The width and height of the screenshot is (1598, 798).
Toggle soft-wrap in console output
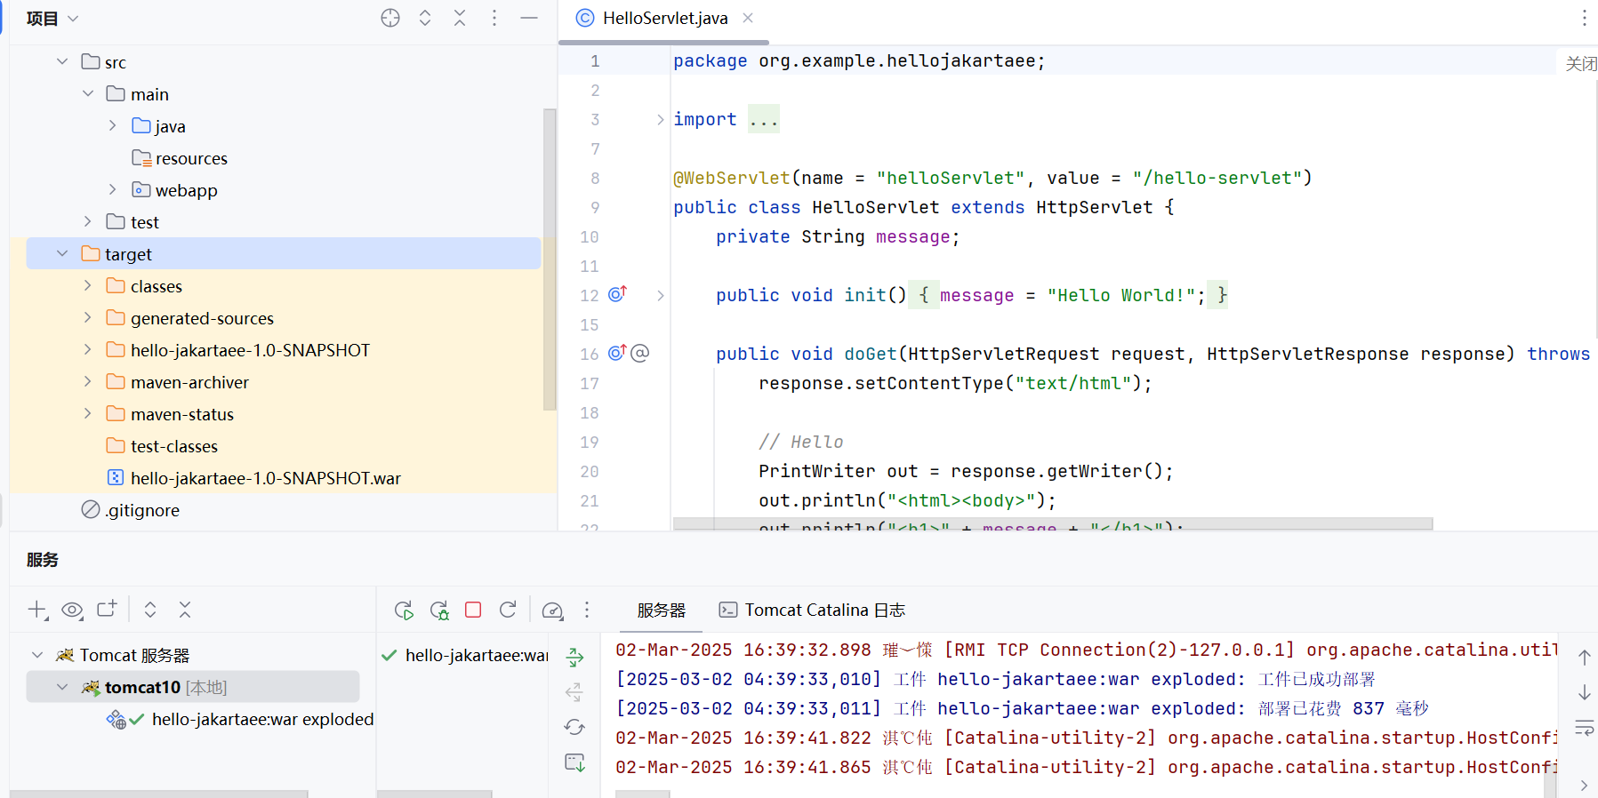coord(1585,728)
